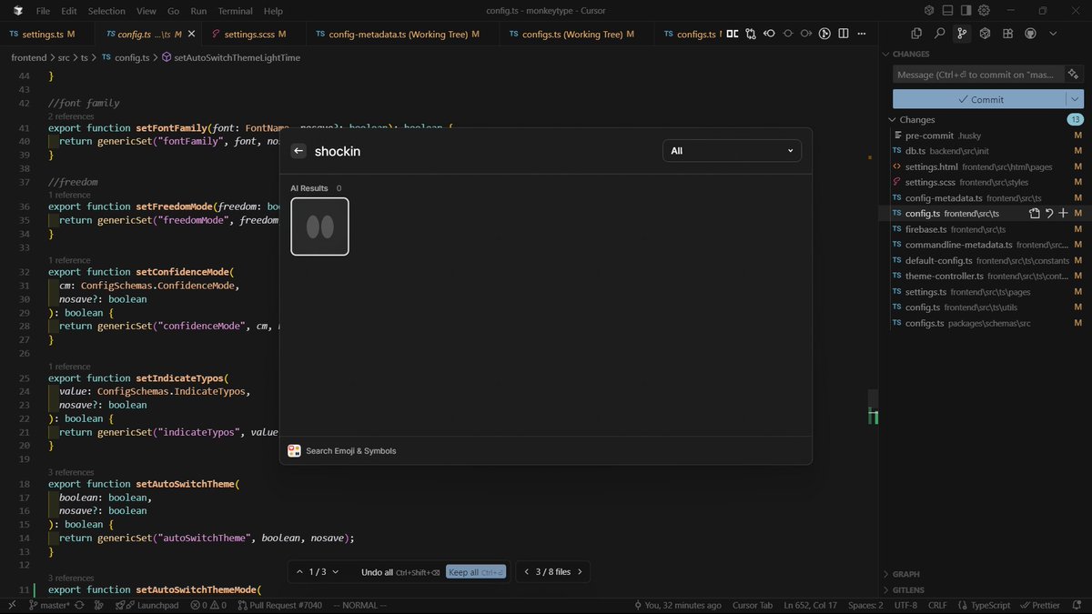Split the editor with the split icon

[x=844, y=34]
